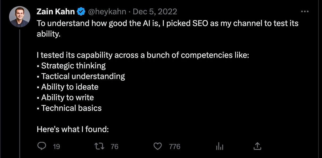322x158 pixels.
Task: Open the @heykahn handle link
Action: (107, 12)
